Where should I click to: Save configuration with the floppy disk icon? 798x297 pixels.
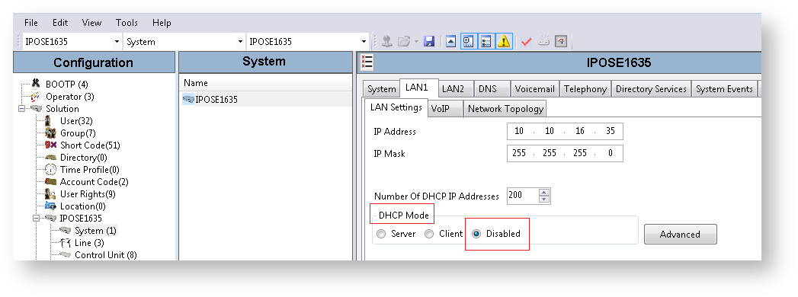tap(429, 42)
